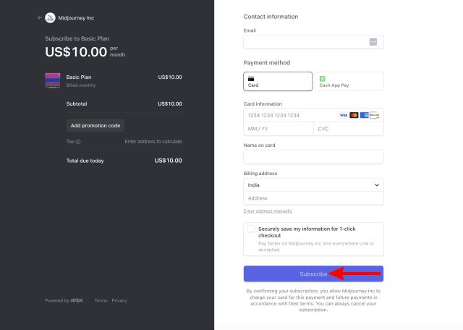The width and height of the screenshot is (463, 330).
Task: Click the Payment method heading
Action: coord(267,63)
